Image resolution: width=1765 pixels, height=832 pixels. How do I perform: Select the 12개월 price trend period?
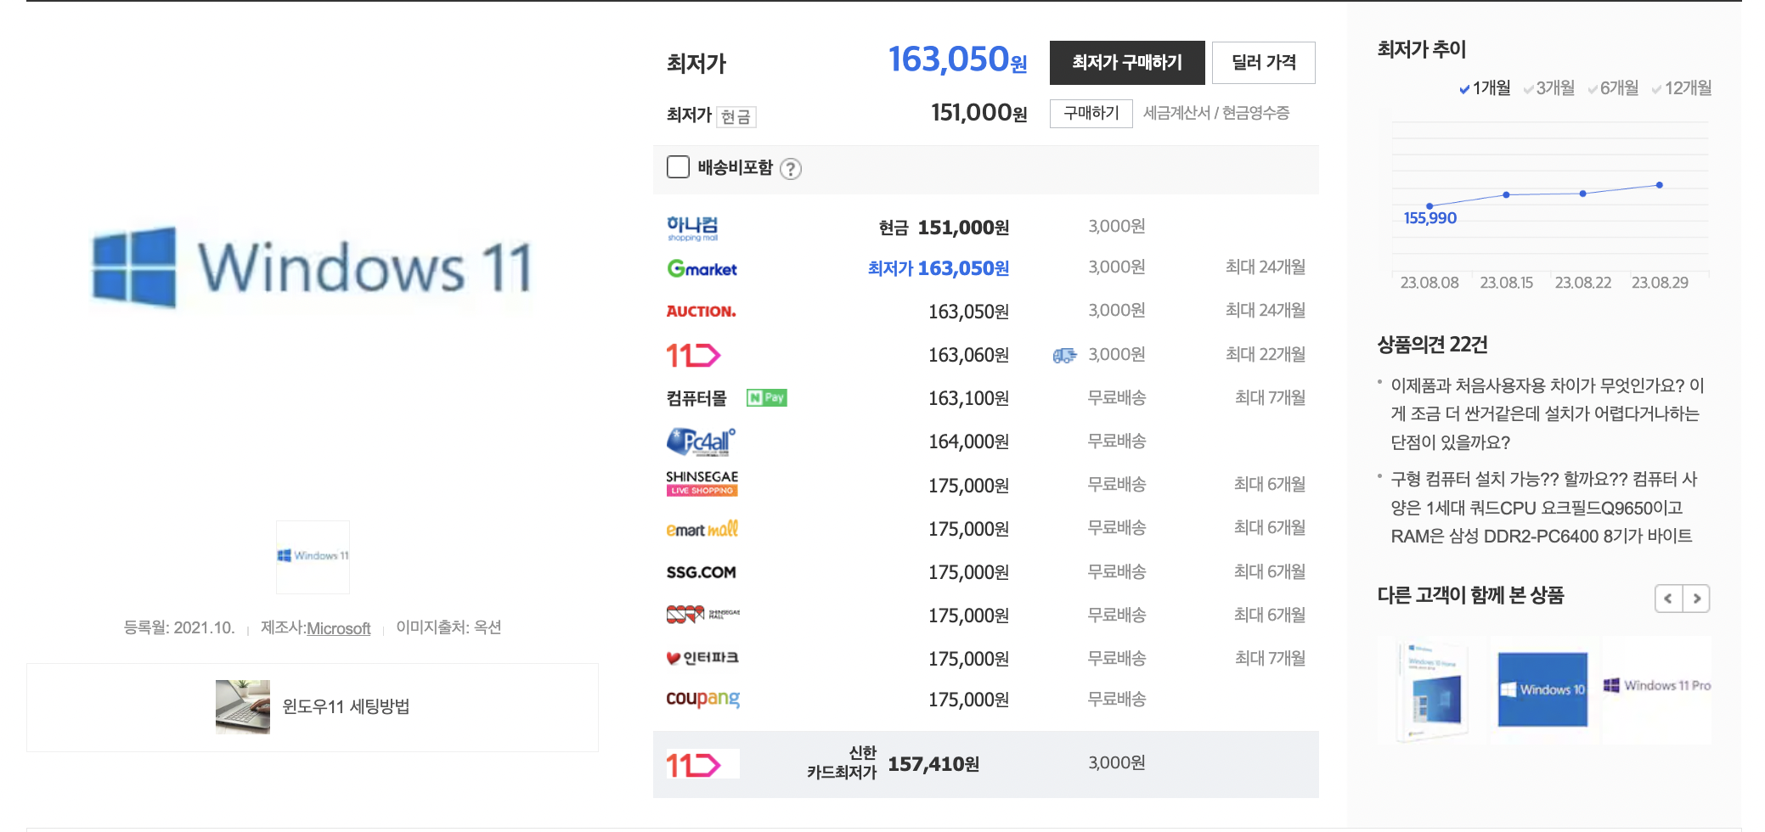[x=1681, y=88]
